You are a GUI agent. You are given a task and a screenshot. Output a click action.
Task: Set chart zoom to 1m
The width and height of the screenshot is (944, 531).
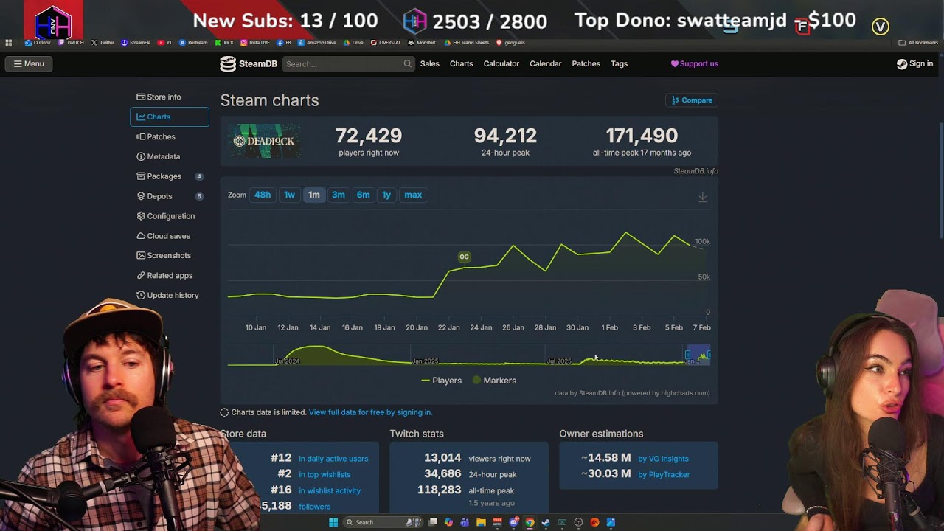tap(314, 195)
